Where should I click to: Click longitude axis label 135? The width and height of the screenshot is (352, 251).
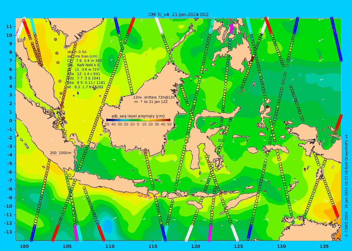tap(324, 246)
